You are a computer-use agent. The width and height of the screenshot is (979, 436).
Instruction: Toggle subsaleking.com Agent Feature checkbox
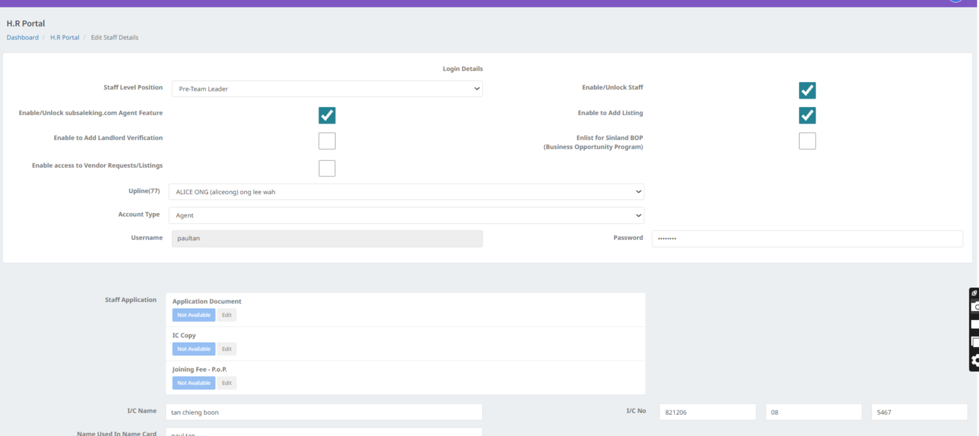(x=327, y=115)
